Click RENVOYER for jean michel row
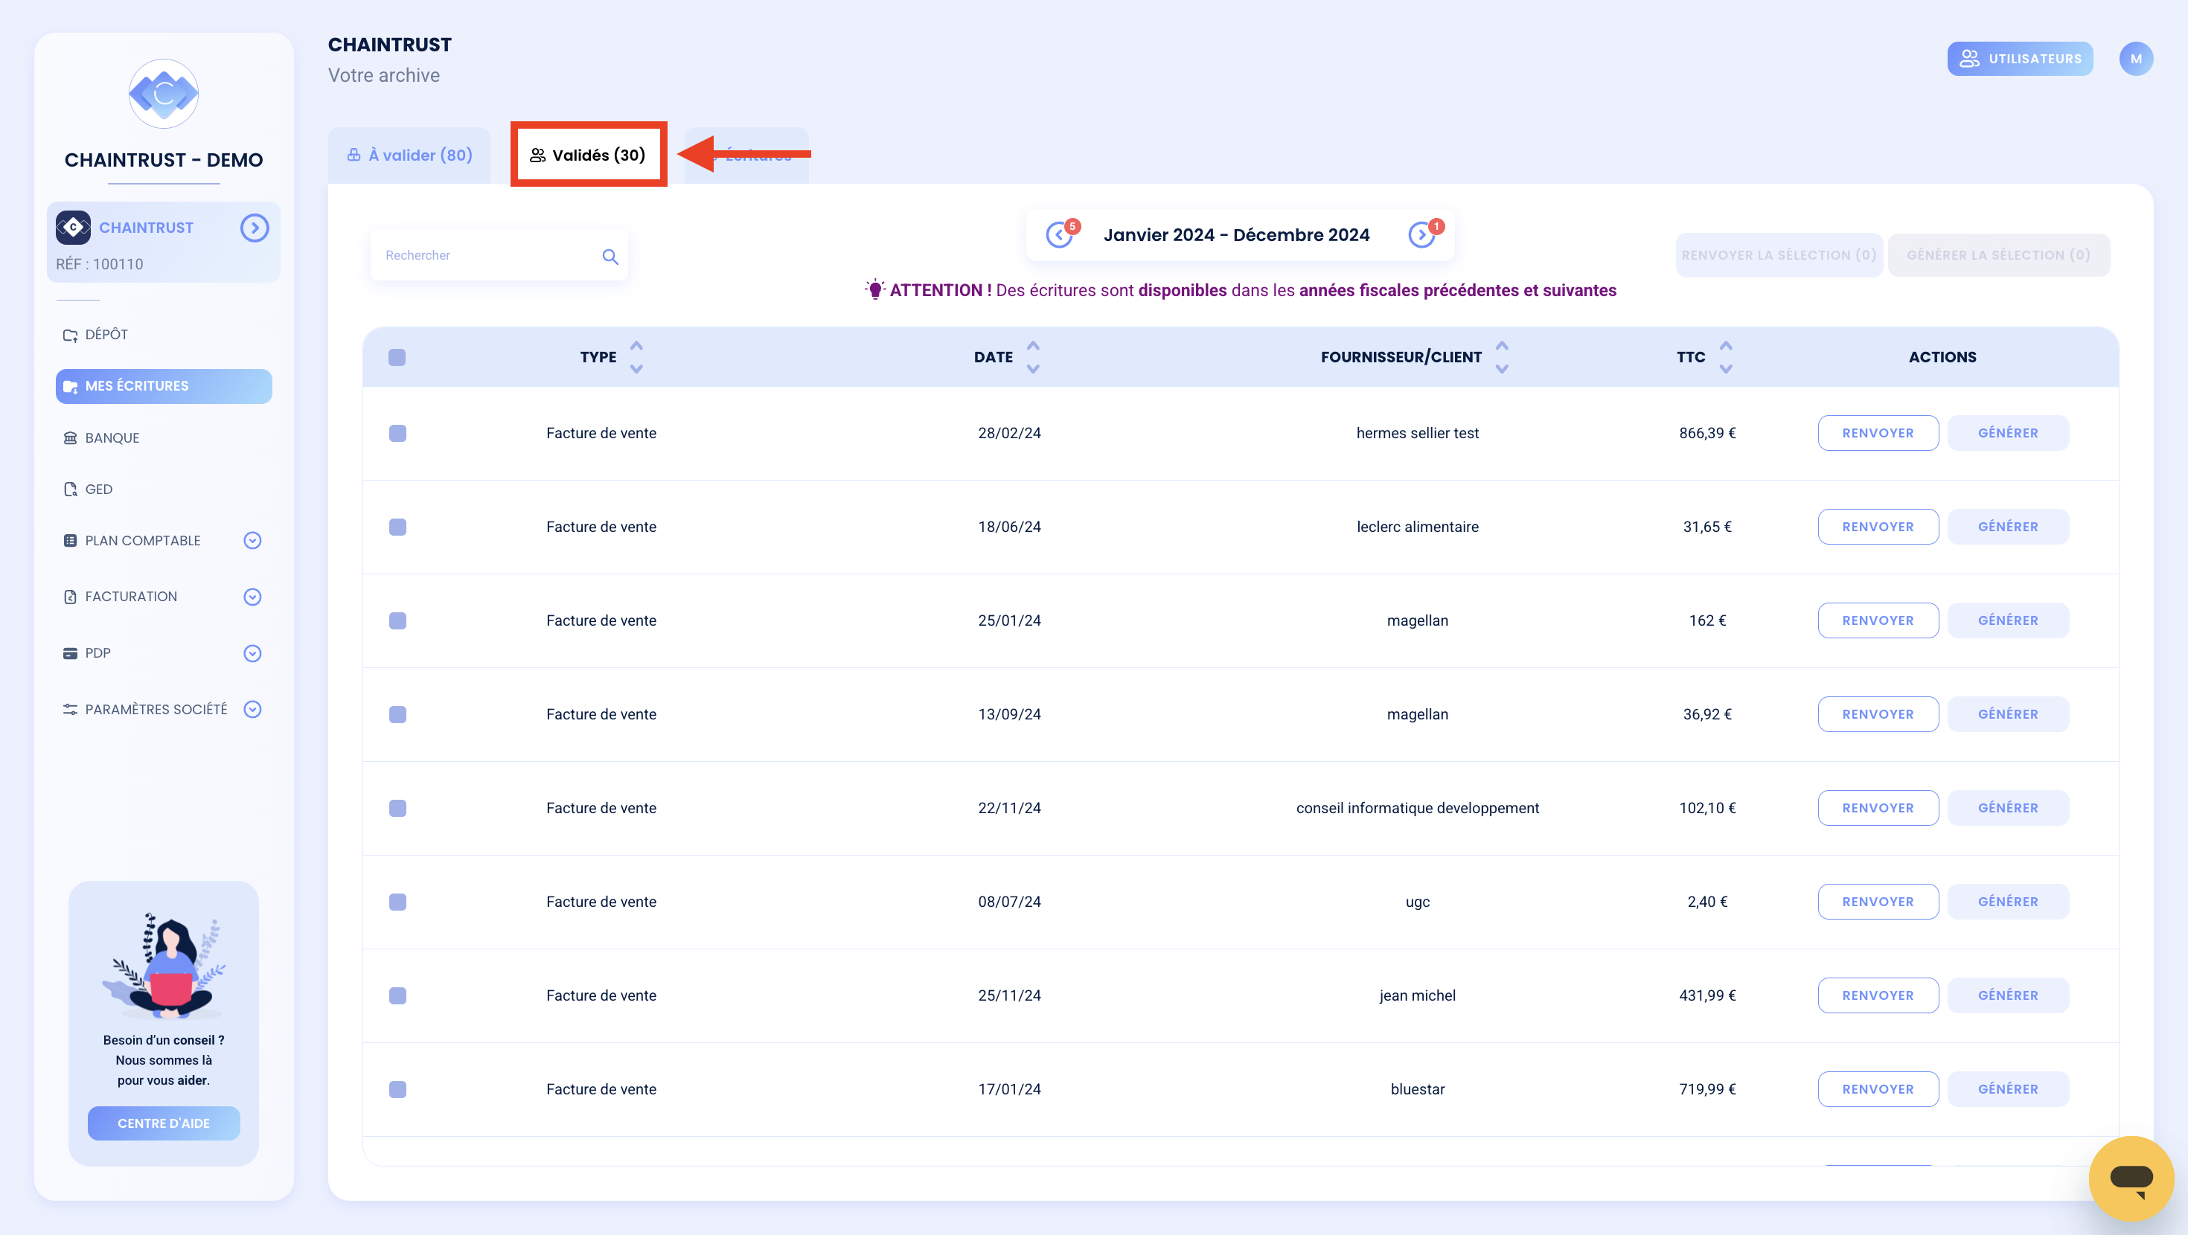This screenshot has height=1235, width=2188. (x=1878, y=995)
